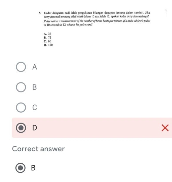Click the filled radio under Correct answer
Screen dimensions: 172x182
20,168
